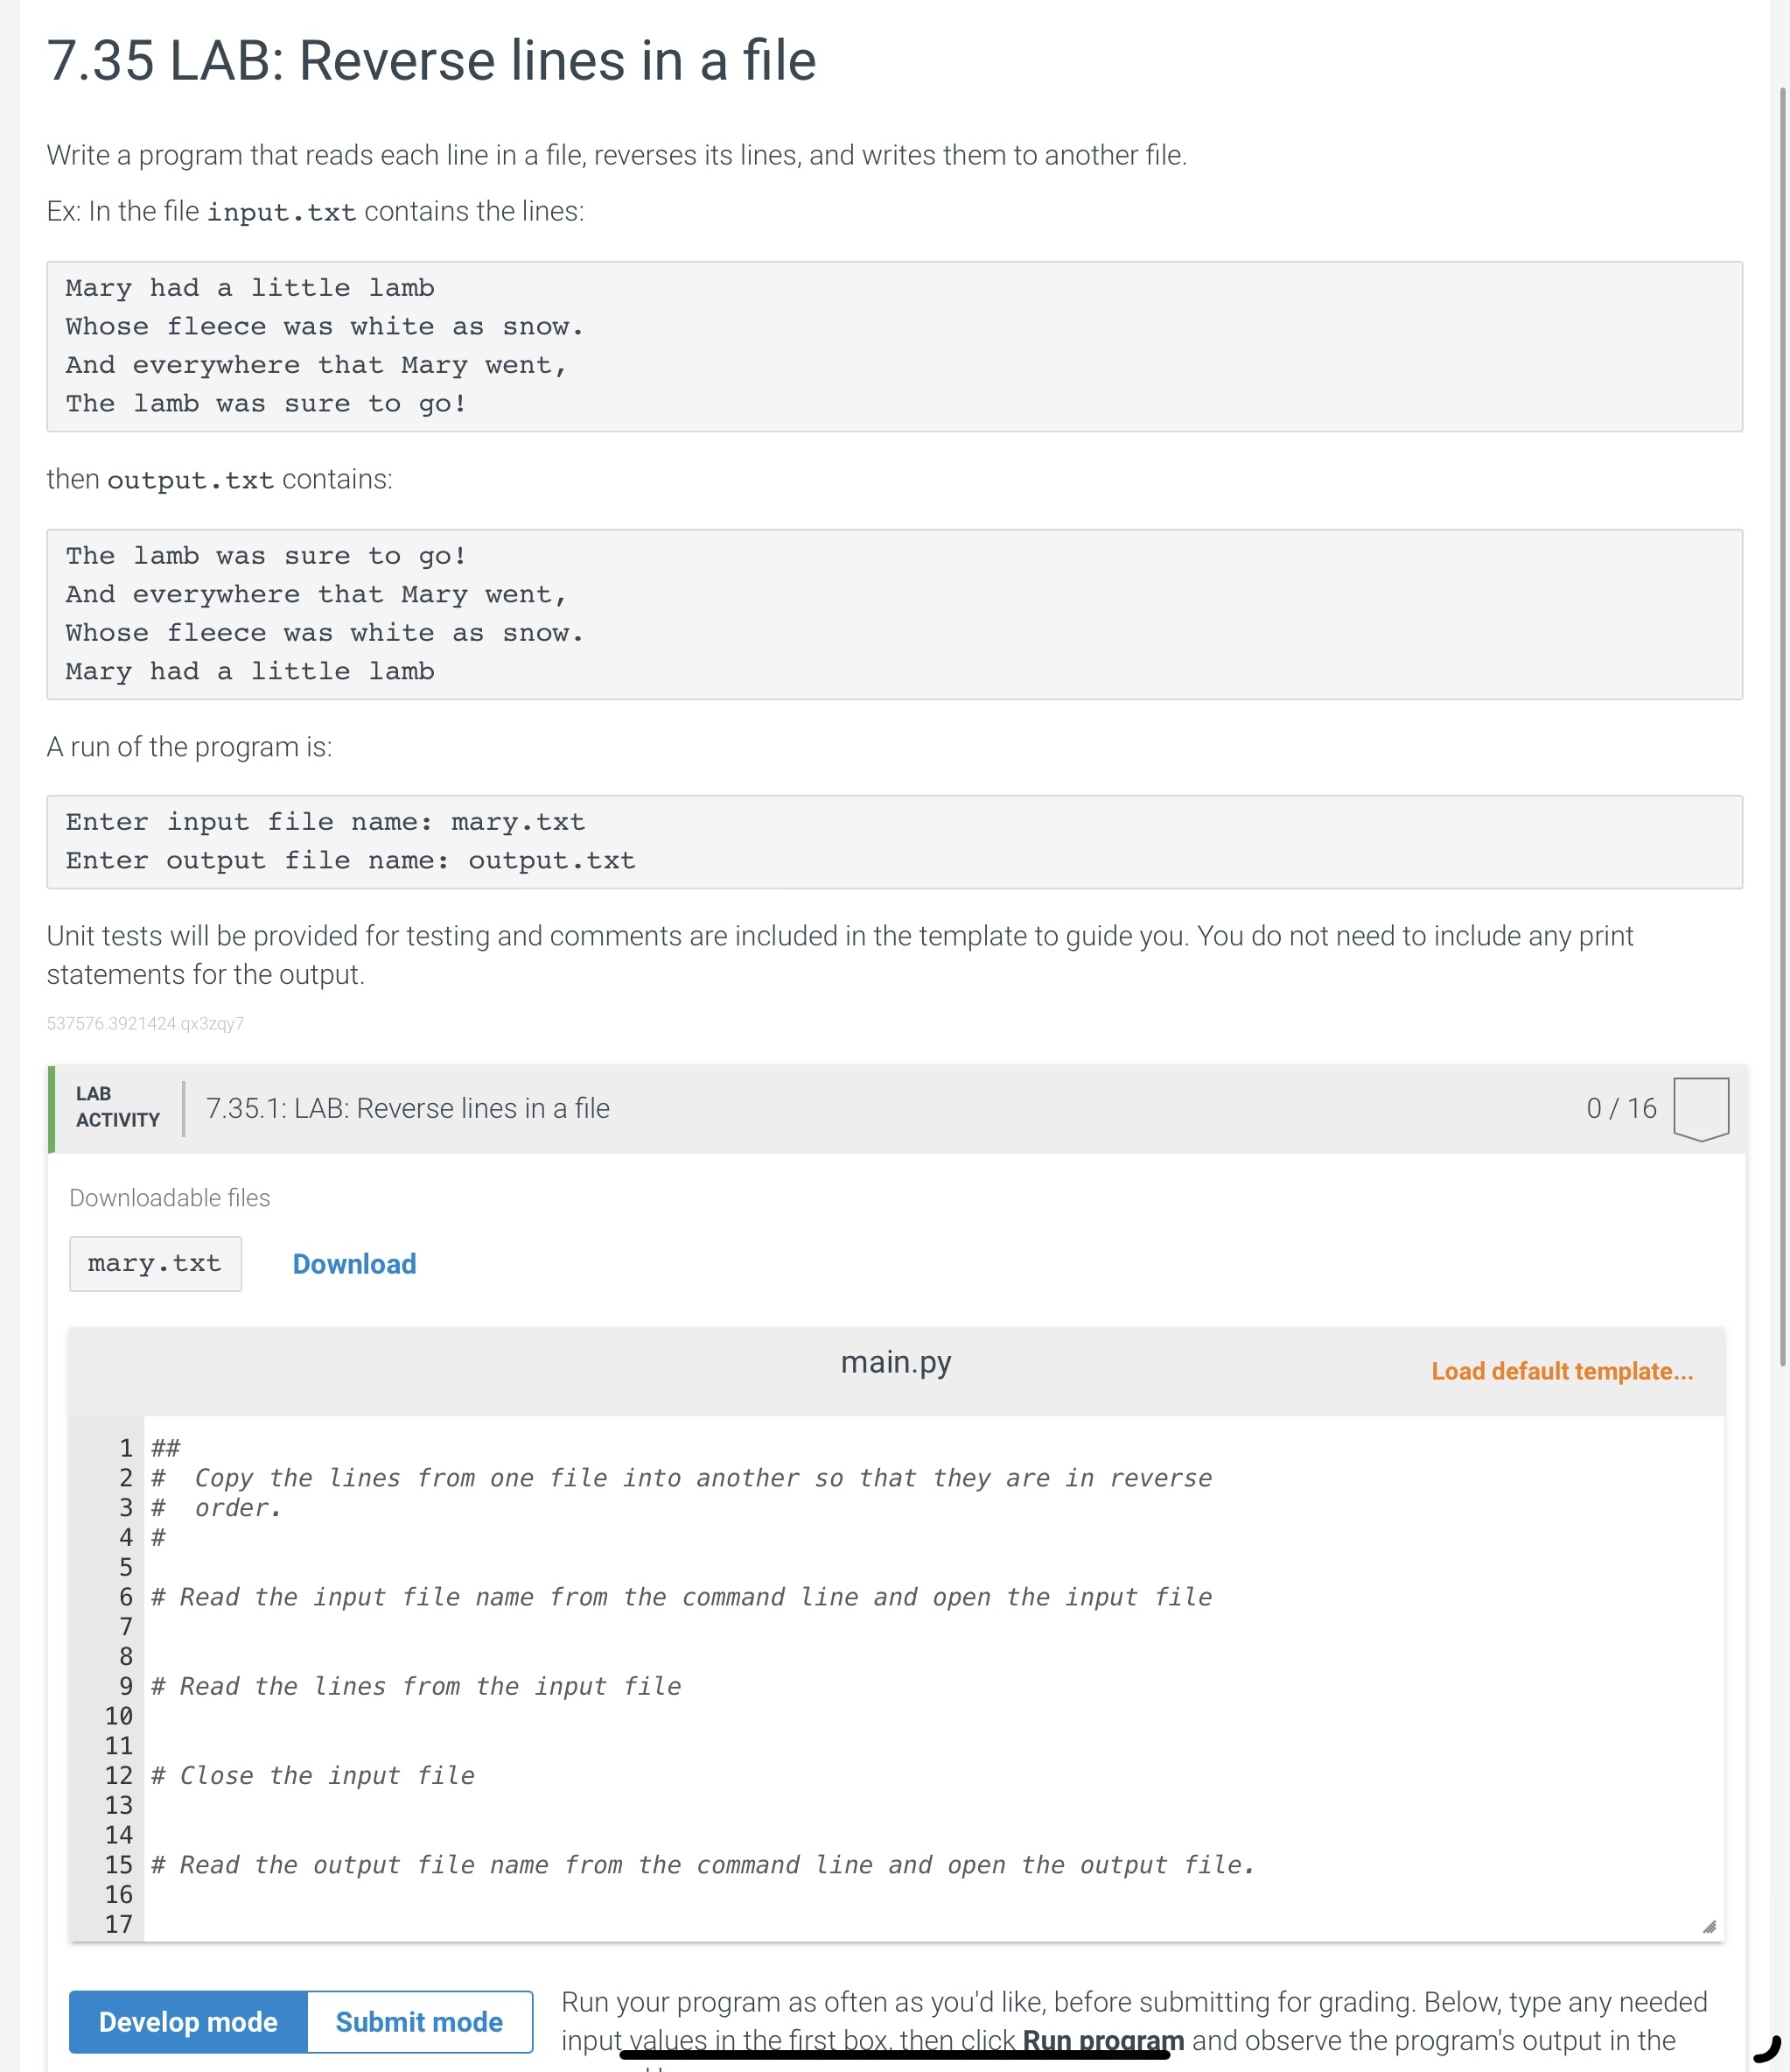Place cursor on line 6 comment in main.py
The image size is (1790, 2072).
click(680, 1597)
